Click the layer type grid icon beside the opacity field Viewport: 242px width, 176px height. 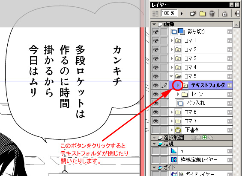(155, 14)
